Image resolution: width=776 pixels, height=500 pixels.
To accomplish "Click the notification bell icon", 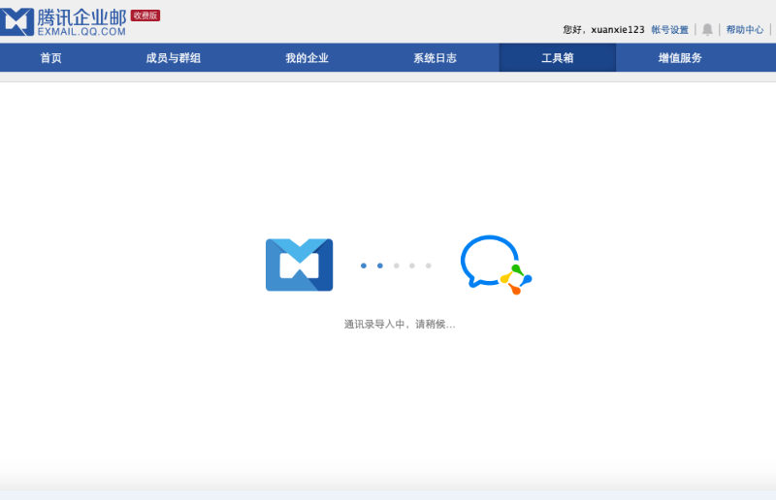I will 707,30.
